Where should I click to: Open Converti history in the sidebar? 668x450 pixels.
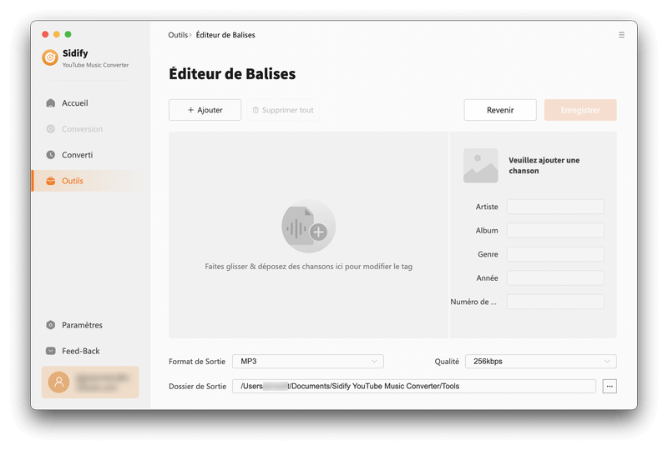(77, 155)
